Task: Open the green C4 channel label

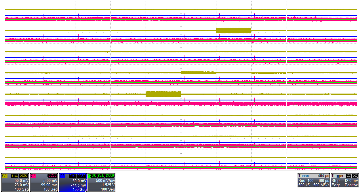Action: pos(89,176)
